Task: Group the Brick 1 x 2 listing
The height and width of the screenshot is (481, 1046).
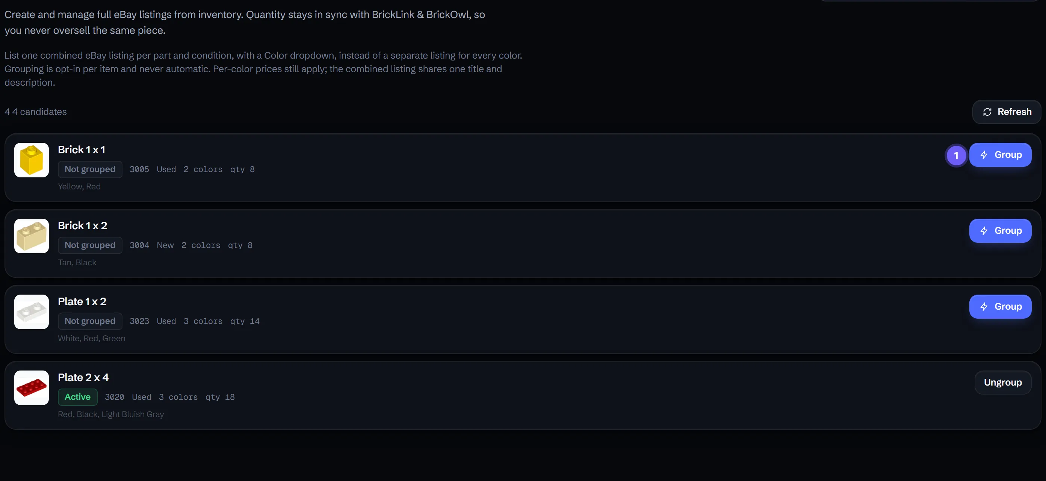Action: 1000,231
